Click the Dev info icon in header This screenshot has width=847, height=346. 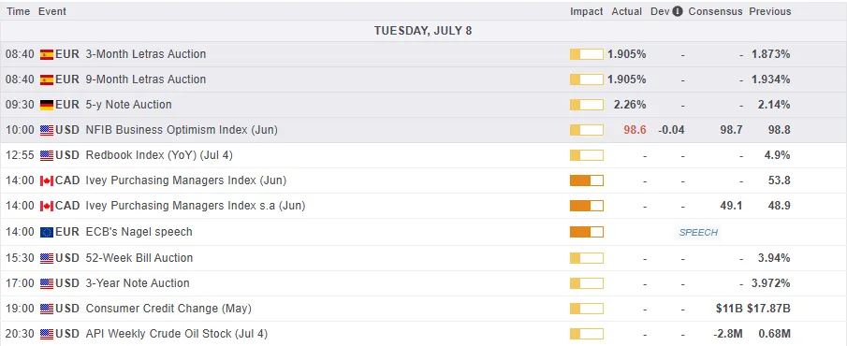coord(678,11)
